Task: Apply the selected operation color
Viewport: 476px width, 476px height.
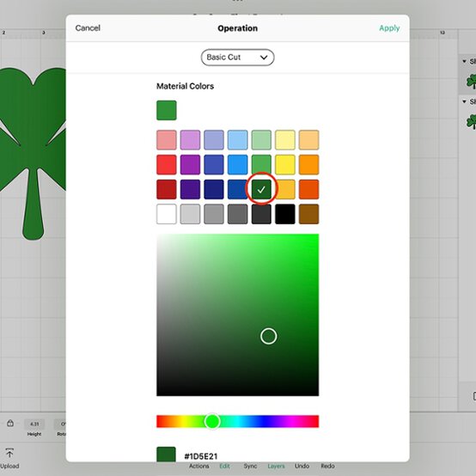Action: coord(389,28)
